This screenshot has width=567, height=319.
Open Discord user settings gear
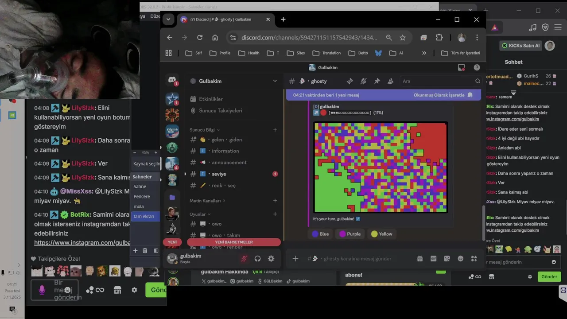pos(271,259)
